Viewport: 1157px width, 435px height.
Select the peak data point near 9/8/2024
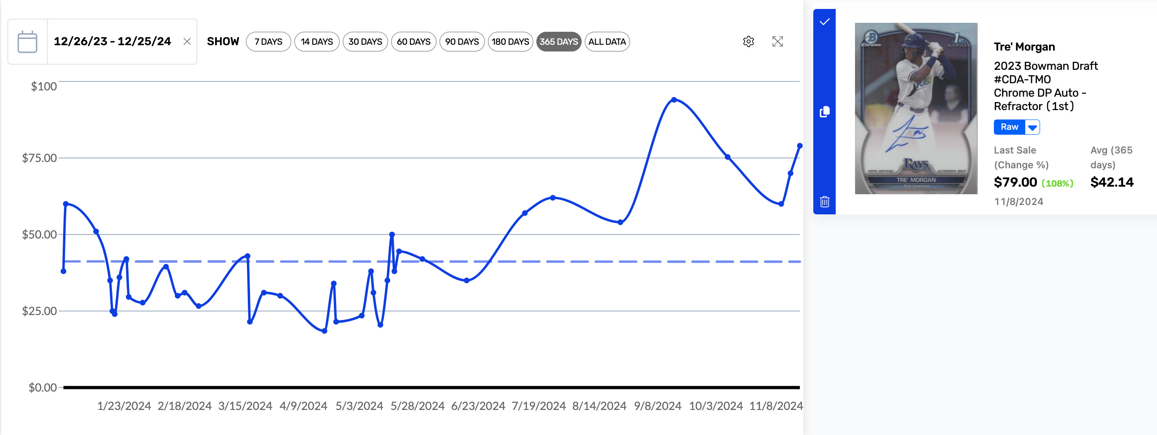673,99
